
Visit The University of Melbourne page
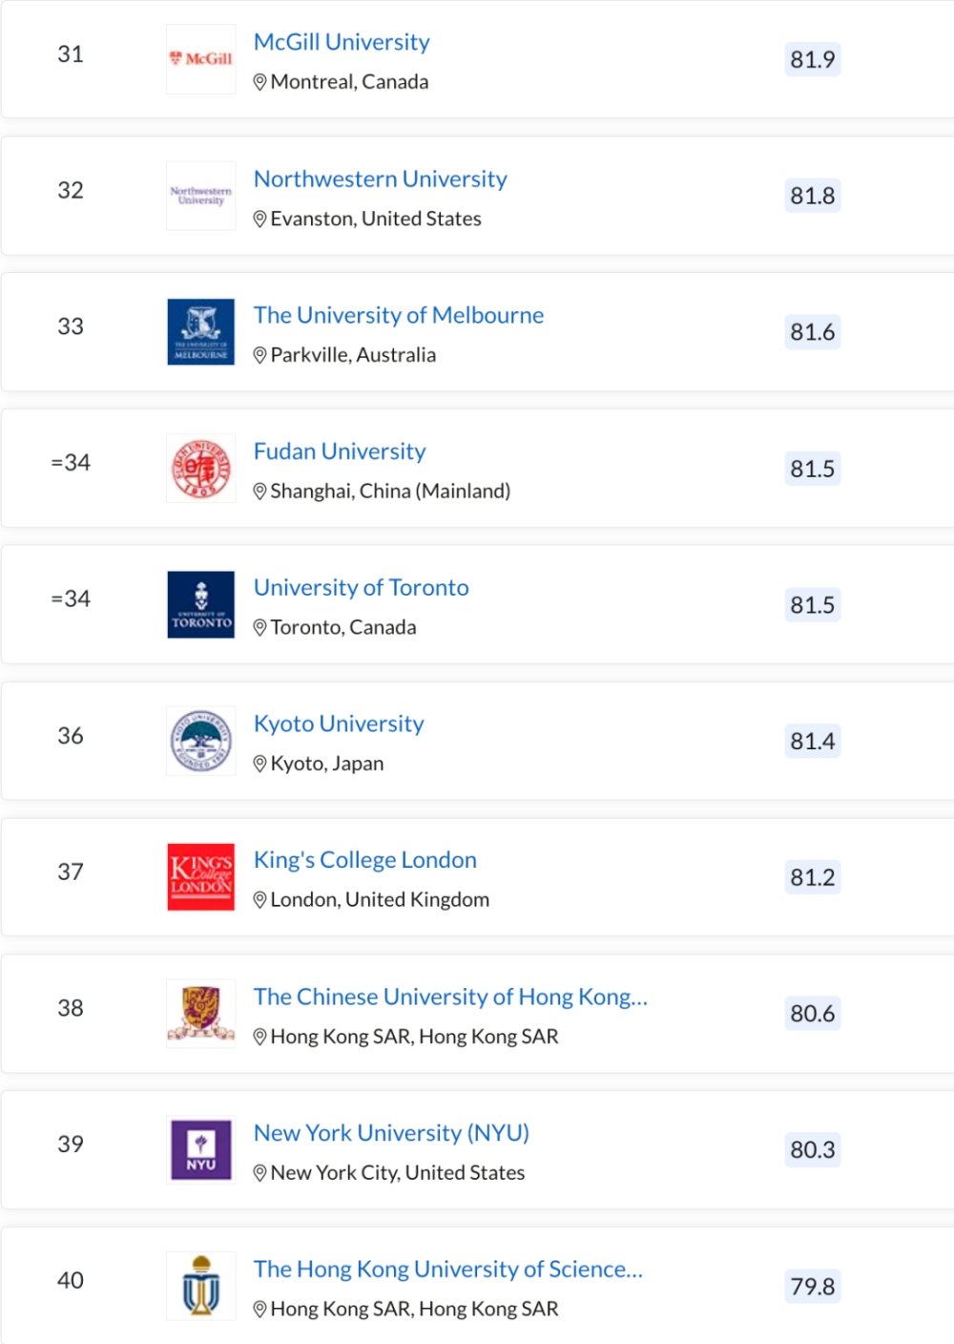pyautogui.click(x=399, y=315)
